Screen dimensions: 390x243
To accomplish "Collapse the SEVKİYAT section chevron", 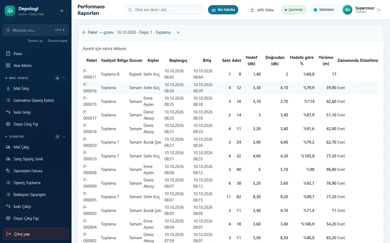I will click(64, 137).
